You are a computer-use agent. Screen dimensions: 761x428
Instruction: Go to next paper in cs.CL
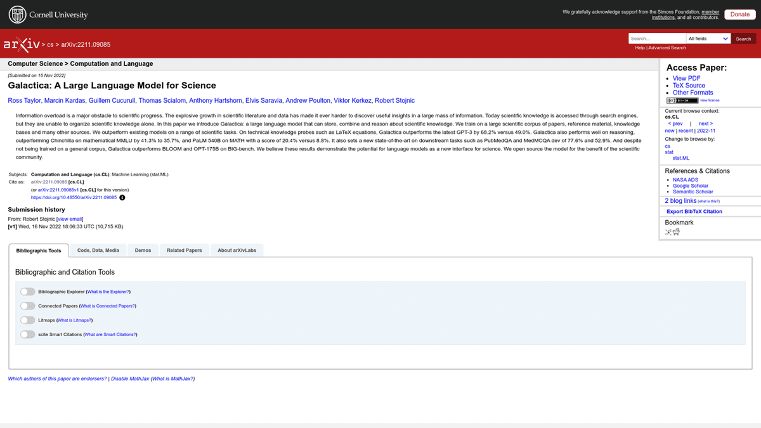706,124
